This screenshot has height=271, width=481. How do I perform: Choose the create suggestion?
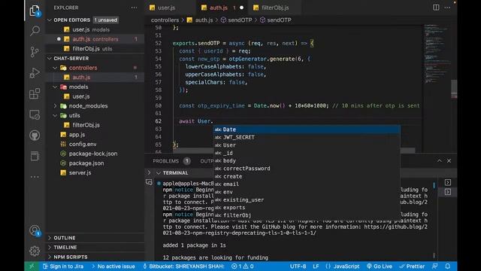[x=307, y=176]
